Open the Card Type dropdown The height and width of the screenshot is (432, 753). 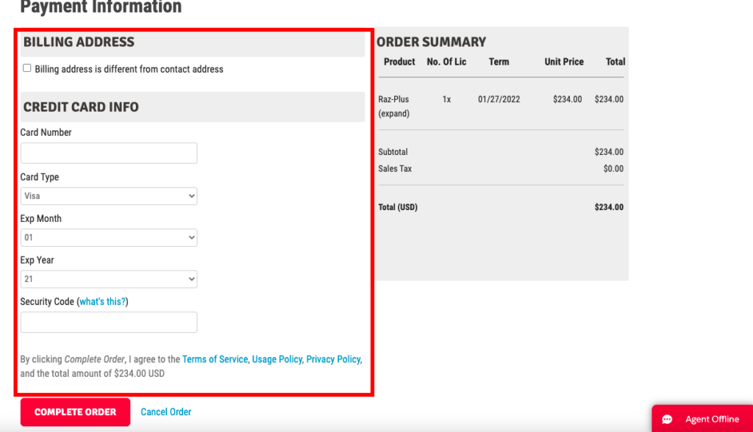pyautogui.click(x=109, y=196)
